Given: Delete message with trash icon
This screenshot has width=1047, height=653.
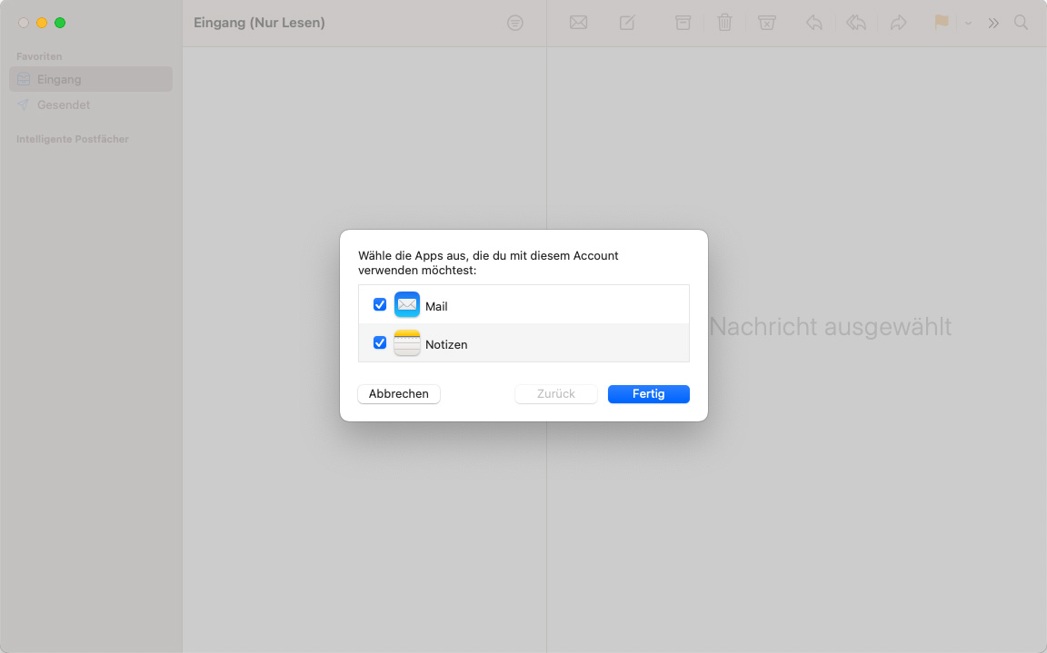Looking at the screenshot, I should pos(724,23).
